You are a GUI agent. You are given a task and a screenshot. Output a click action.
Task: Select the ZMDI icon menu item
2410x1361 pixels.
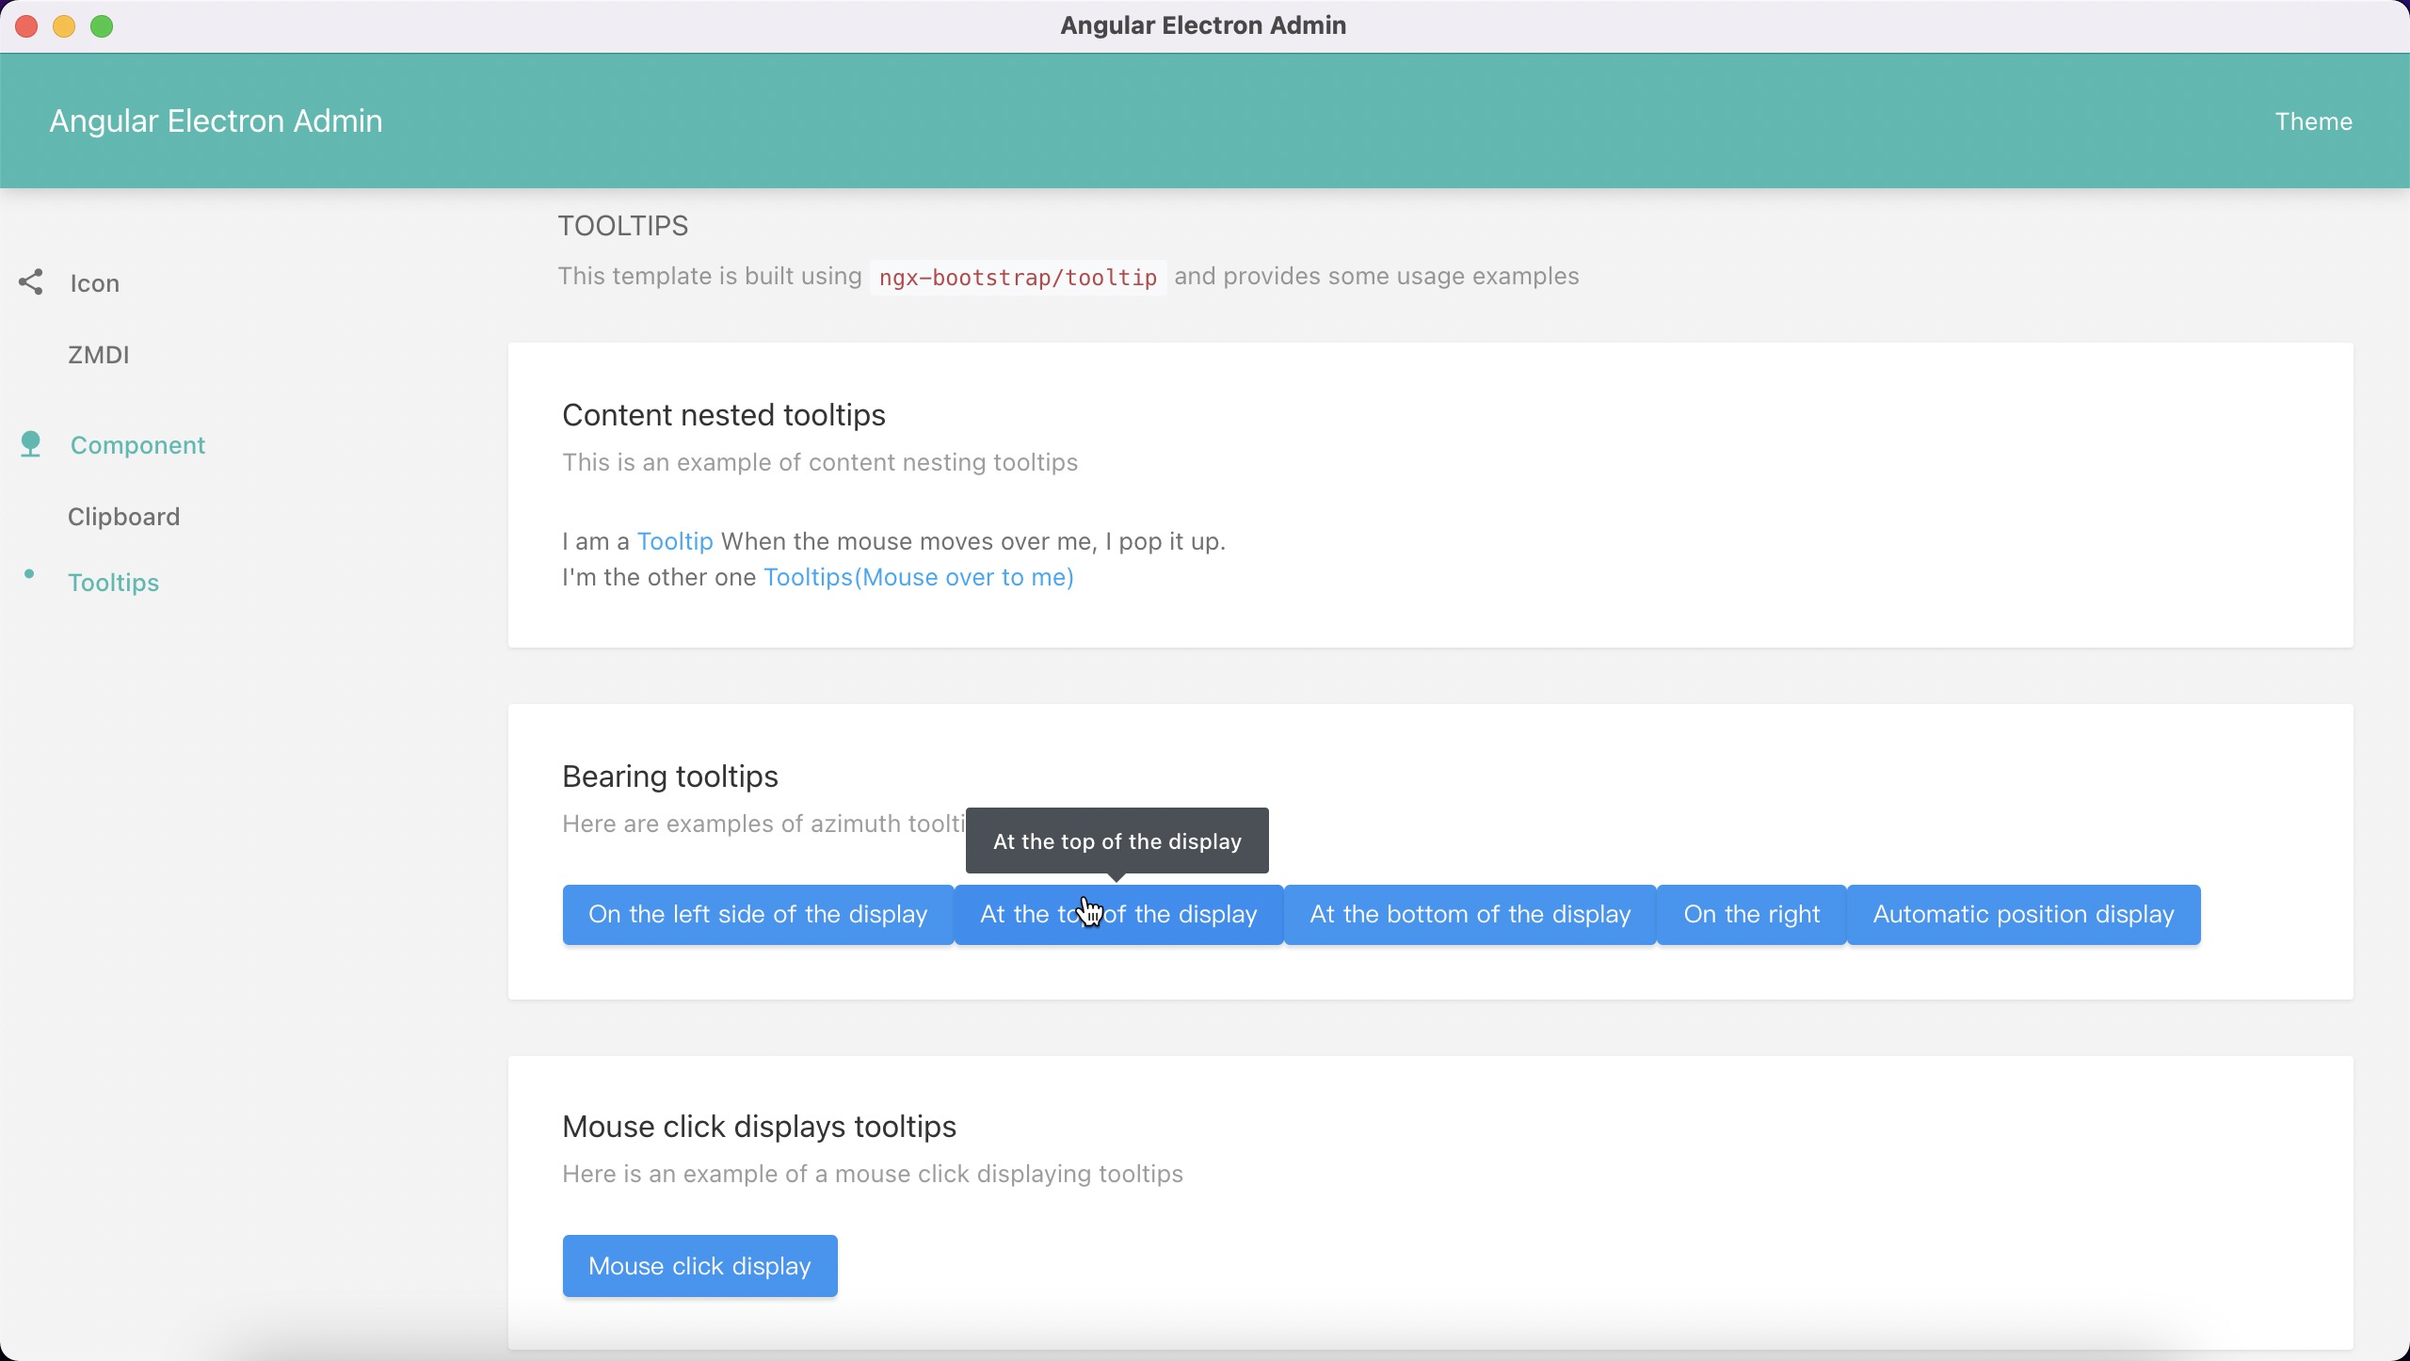point(98,354)
